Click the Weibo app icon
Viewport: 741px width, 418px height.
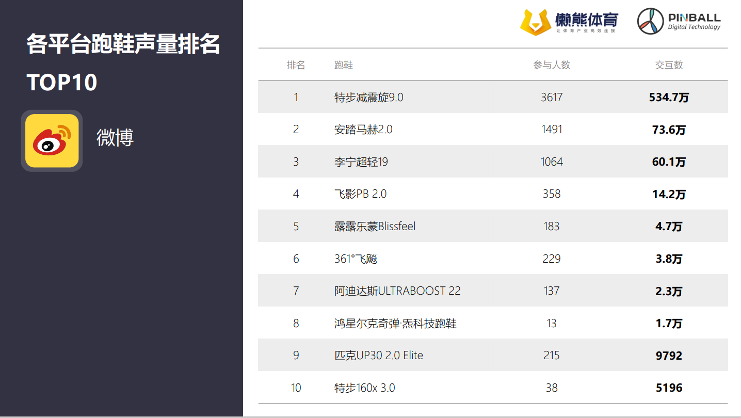pyautogui.click(x=52, y=141)
